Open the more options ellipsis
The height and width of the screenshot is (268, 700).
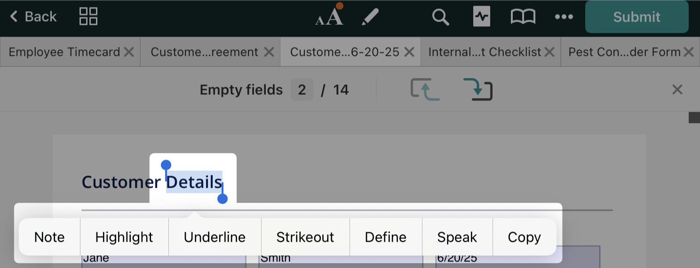point(564,17)
